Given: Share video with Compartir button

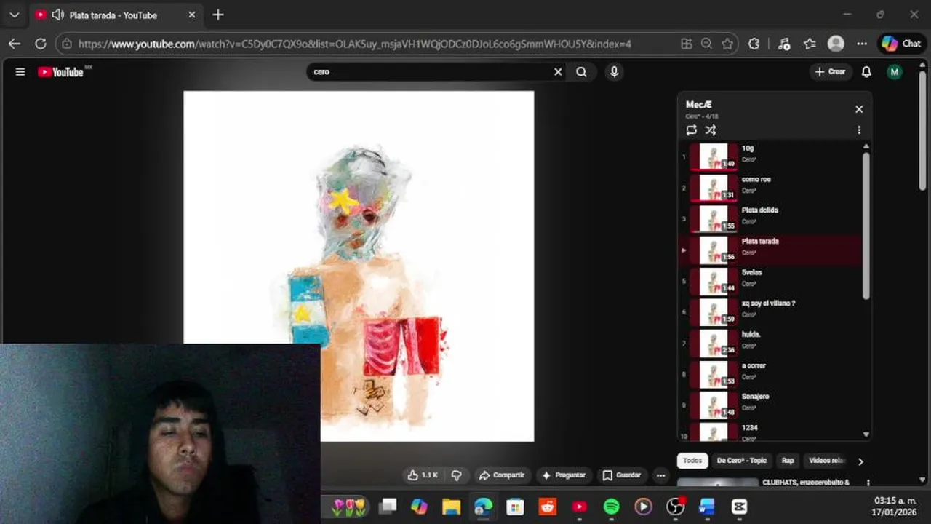Looking at the screenshot, I should click(x=501, y=475).
